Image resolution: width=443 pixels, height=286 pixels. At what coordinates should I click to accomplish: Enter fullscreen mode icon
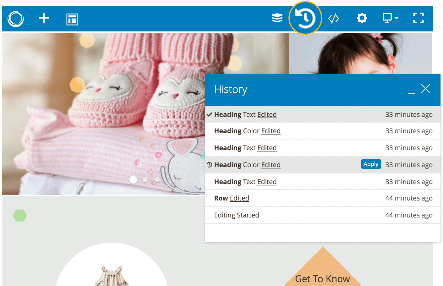pyautogui.click(x=418, y=18)
